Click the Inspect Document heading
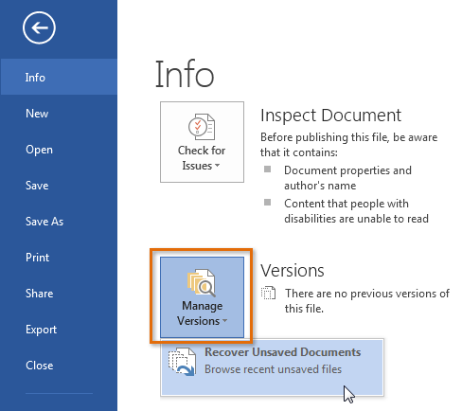This screenshot has width=462, height=411. point(330,116)
